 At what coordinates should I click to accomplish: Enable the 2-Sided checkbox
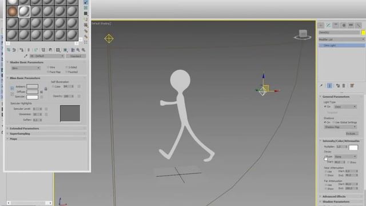67,68
